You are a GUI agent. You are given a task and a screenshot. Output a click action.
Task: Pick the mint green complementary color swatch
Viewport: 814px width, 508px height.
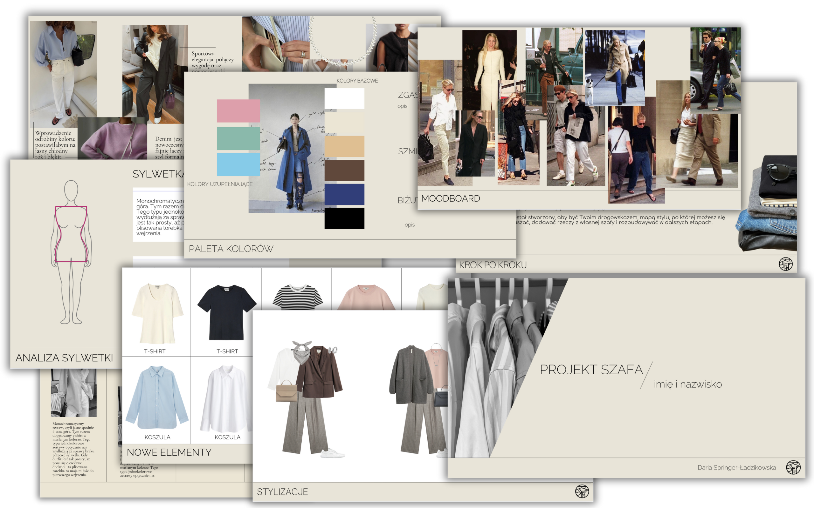click(238, 138)
